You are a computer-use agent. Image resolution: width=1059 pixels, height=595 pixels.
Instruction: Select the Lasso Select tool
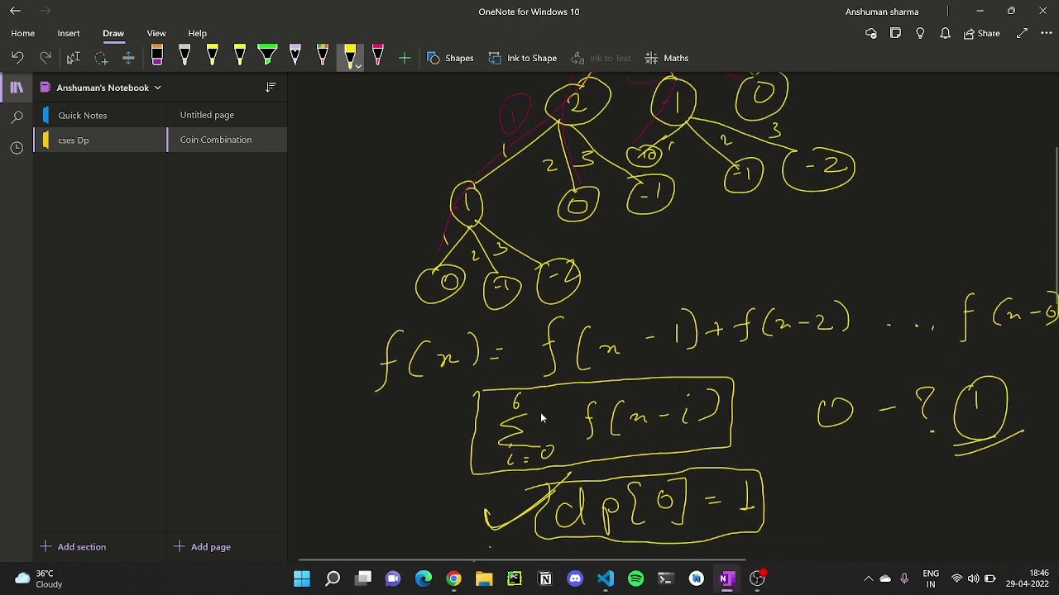(101, 58)
